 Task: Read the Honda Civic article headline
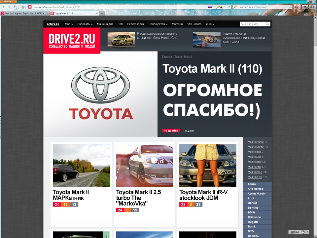(158, 36)
